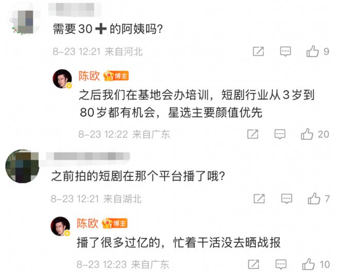Image resolution: width=340 pixels, height=277 pixels.
Task: Share 陈欧's reply about 短剧行业 training
Action: pyautogui.click(x=252, y=134)
